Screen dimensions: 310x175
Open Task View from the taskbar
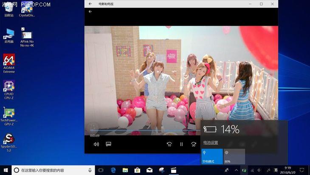[101, 170]
